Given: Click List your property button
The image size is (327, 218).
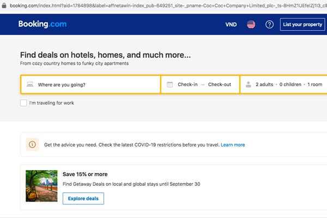Looking at the screenshot, I should pos(302,25).
